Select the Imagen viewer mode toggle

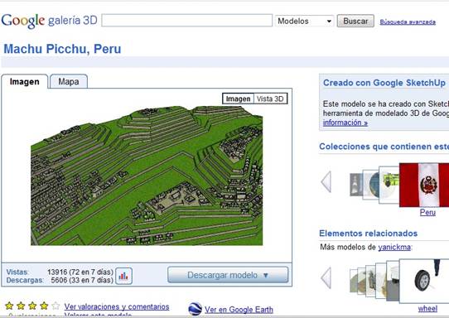238,99
